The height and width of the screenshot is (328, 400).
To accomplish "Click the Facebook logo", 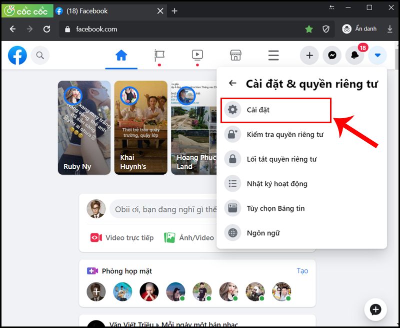I will pos(17,55).
